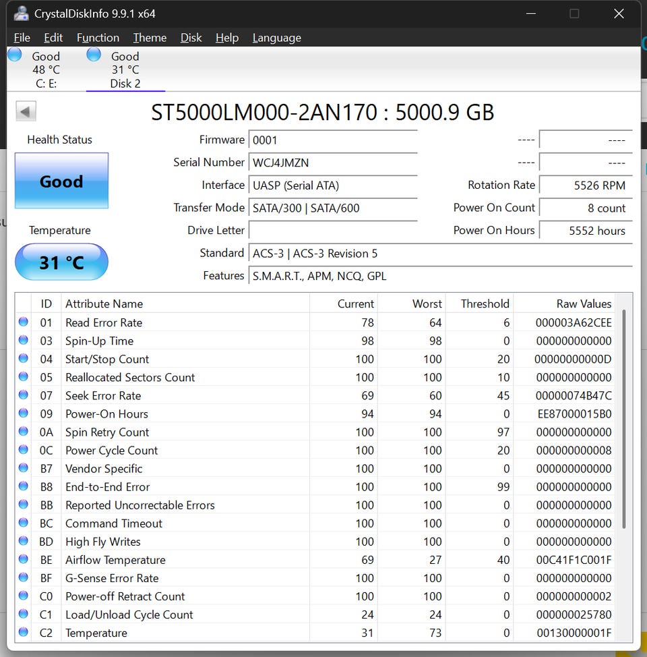Viewport: 647px width, 657px height.
Task: Click status icon for Reallocated Sectors Count
Action: click(24, 376)
